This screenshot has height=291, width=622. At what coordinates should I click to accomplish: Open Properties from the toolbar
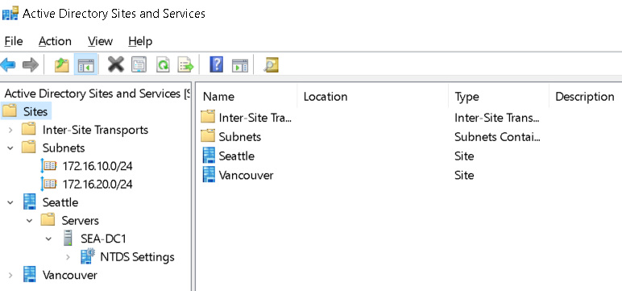coord(139,64)
